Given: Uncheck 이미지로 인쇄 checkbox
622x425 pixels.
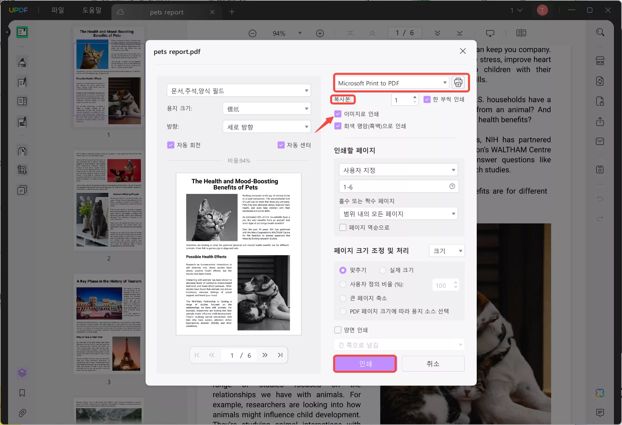Looking at the screenshot, I should tap(338, 114).
